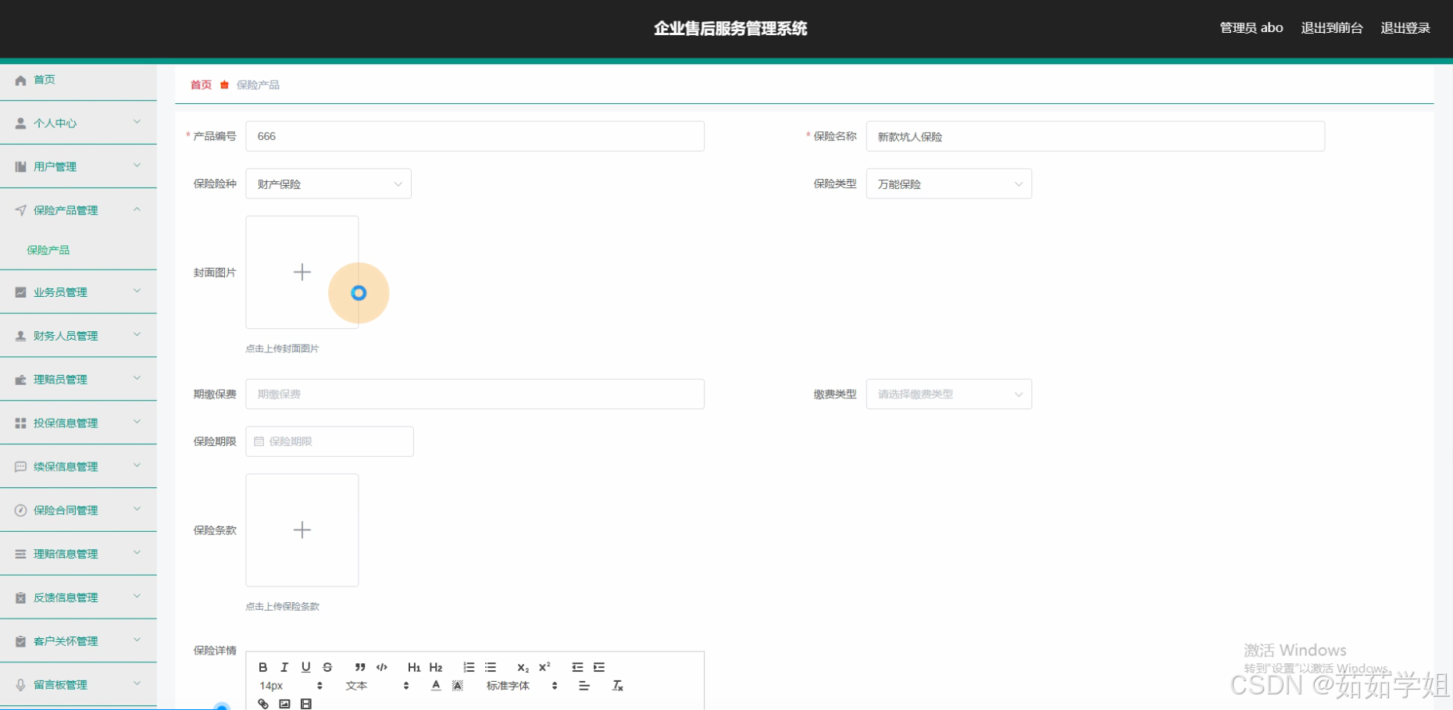Click the 封面图片 upload plus box
Image resolution: width=1453 pixels, height=710 pixels.
pyautogui.click(x=302, y=272)
